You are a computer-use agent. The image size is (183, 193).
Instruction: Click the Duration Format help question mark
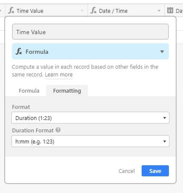(x=58, y=130)
